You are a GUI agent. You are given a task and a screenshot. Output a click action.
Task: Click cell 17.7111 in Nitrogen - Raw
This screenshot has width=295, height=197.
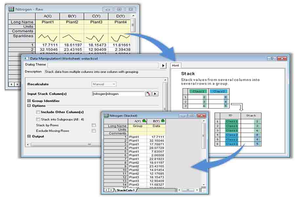(48, 45)
